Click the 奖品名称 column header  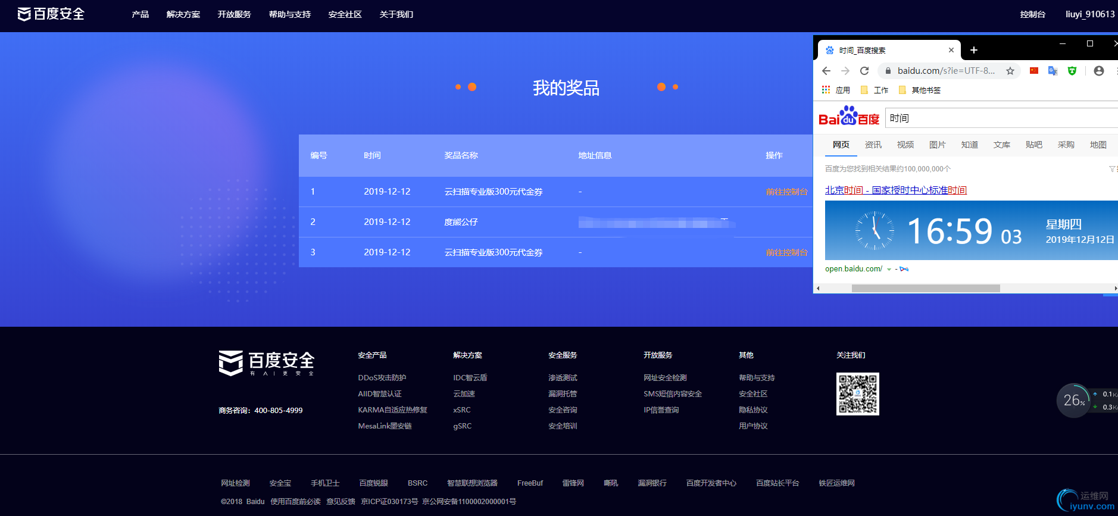click(461, 155)
